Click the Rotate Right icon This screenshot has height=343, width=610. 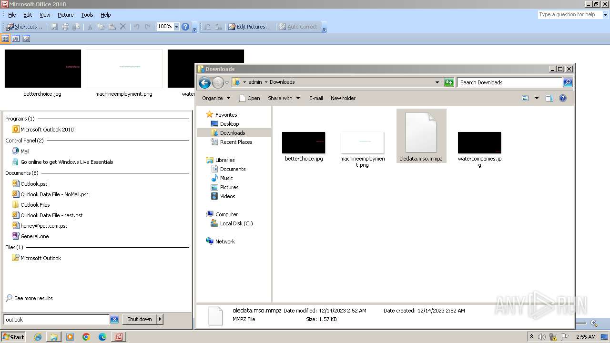pyautogui.click(x=218, y=27)
